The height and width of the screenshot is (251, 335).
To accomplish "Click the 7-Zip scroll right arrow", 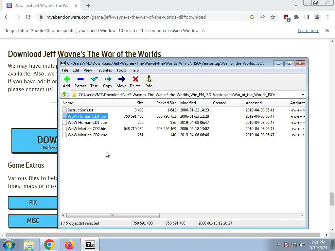I will tap(302, 216).
